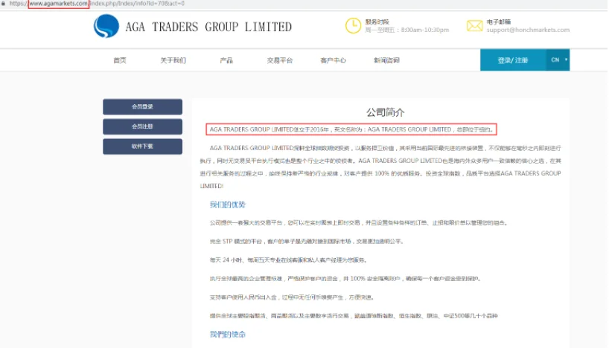Click the 软件下载 sidebar button
The height and width of the screenshot is (348, 609).
142,146
